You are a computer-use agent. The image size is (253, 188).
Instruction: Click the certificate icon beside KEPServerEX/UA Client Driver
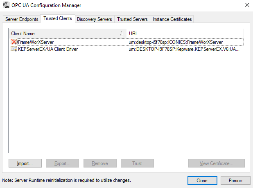point(14,49)
